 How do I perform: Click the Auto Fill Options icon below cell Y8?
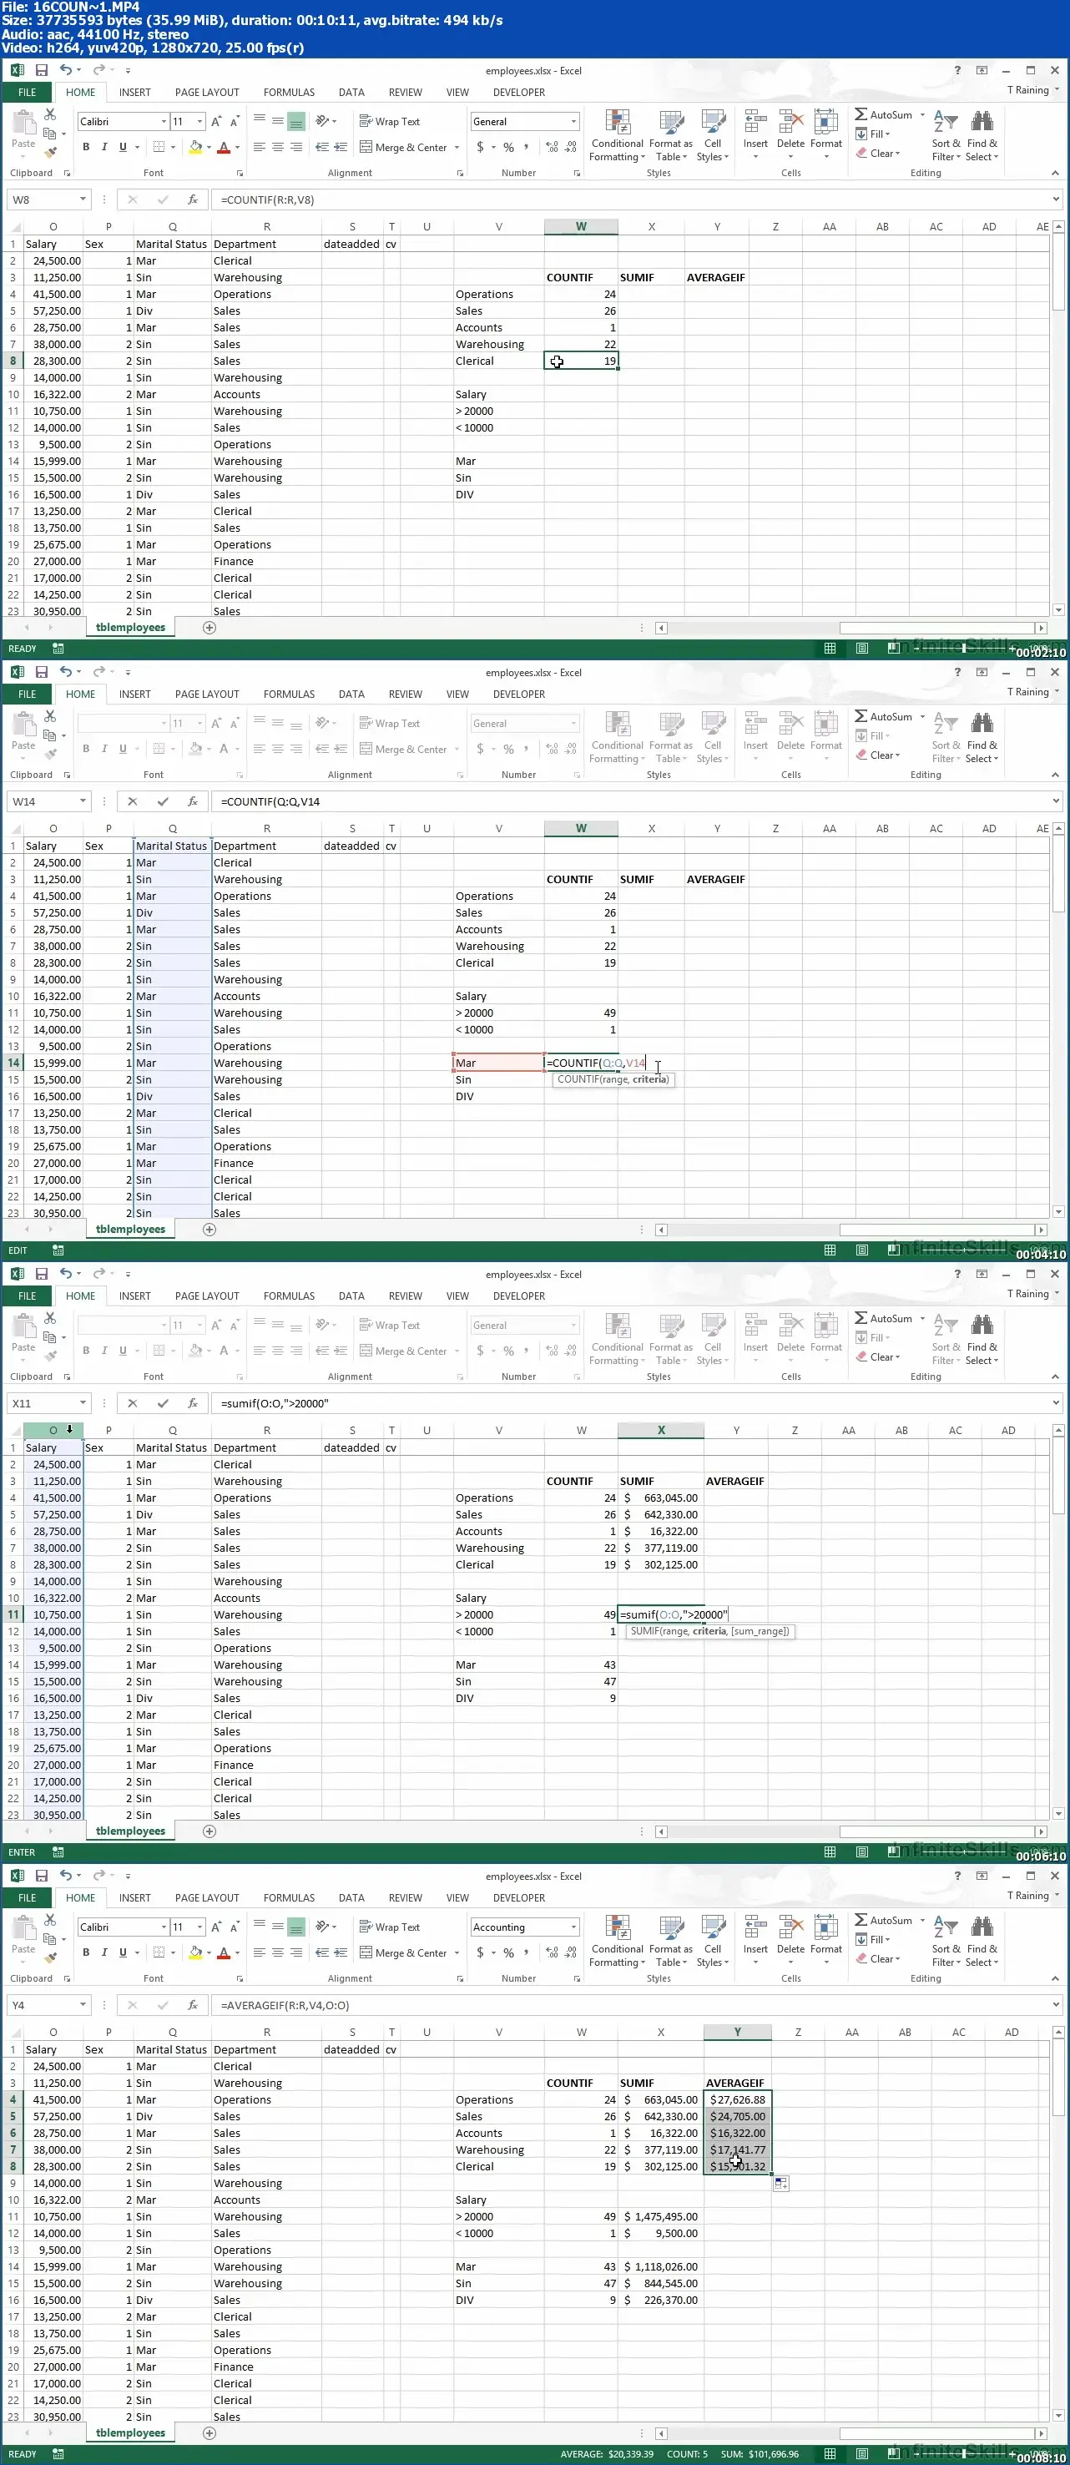781,2184
